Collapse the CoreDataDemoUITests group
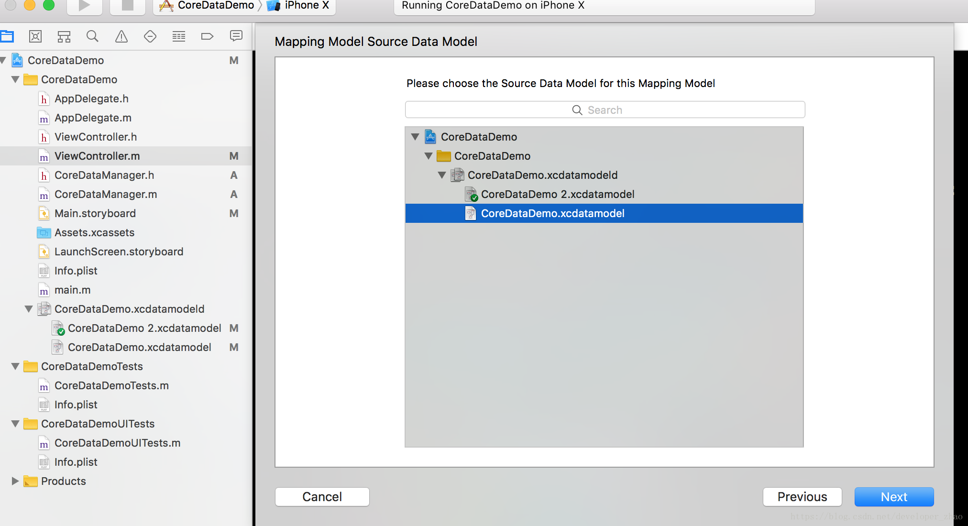The width and height of the screenshot is (968, 526). [x=15, y=424]
